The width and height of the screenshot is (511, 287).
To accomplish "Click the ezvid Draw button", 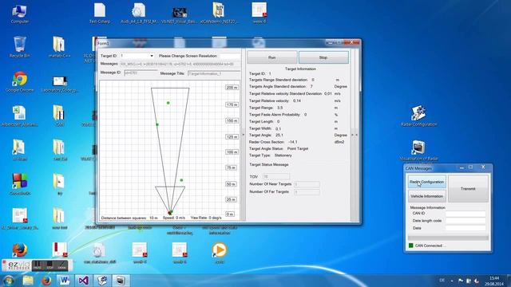I will [x=61, y=265].
